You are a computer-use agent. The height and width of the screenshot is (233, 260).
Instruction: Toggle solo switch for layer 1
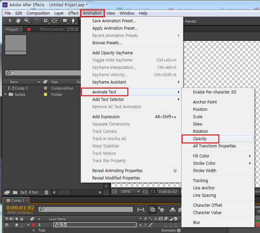pos(16,225)
